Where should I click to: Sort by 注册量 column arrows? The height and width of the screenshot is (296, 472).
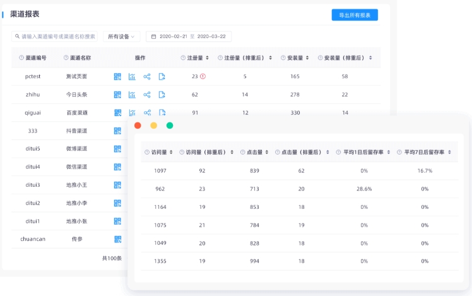[207, 58]
